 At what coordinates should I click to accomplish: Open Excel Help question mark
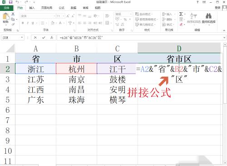click(x=197, y=2)
